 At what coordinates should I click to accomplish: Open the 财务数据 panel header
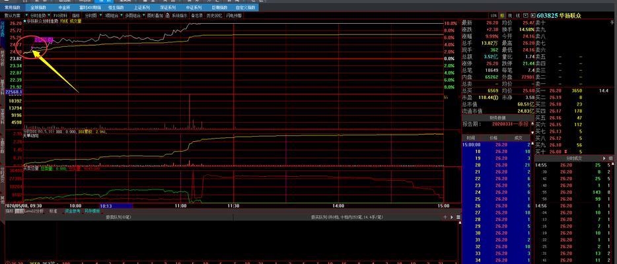(x=498, y=118)
